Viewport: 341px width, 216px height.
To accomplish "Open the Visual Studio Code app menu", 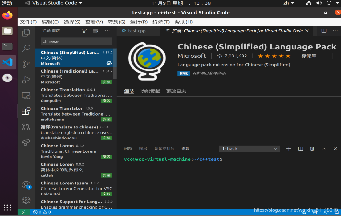I will pos(54,3).
